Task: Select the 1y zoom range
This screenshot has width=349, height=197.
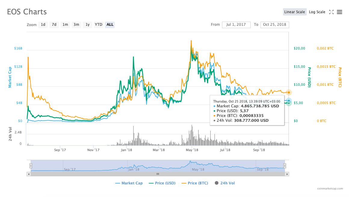Action: (x=87, y=25)
